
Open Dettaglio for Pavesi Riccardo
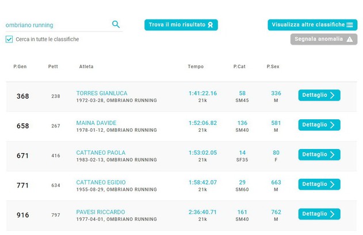[x=319, y=214]
